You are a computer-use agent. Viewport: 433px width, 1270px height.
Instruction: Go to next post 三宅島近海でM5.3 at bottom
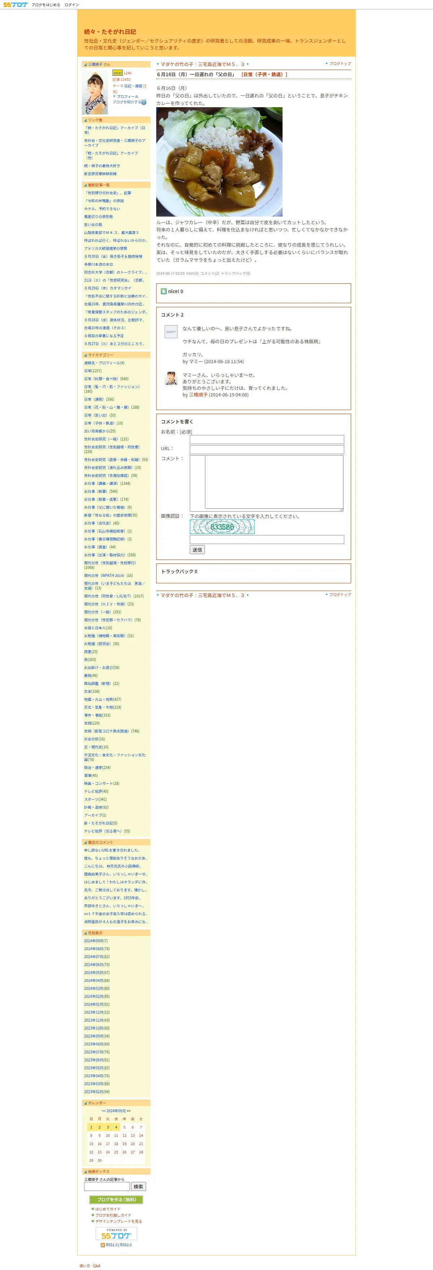coord(221,595)
